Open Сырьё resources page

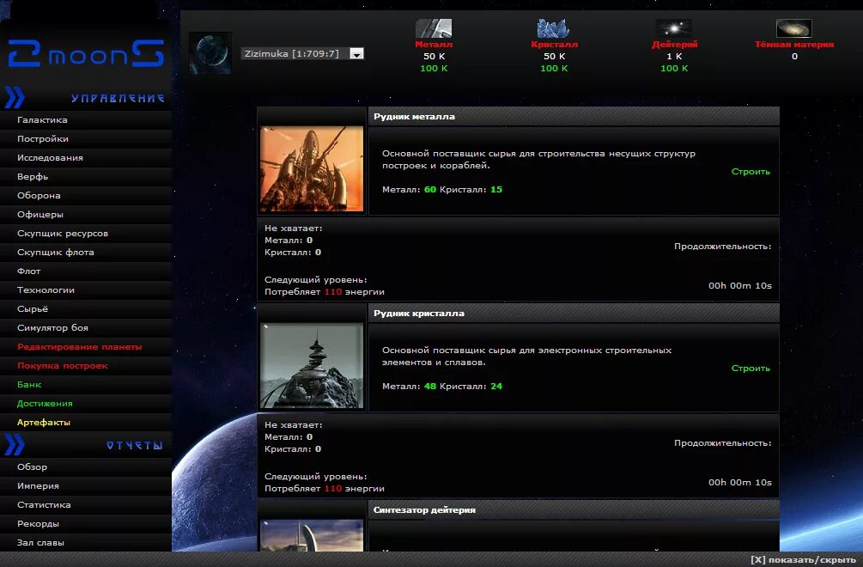coord(33,308)
